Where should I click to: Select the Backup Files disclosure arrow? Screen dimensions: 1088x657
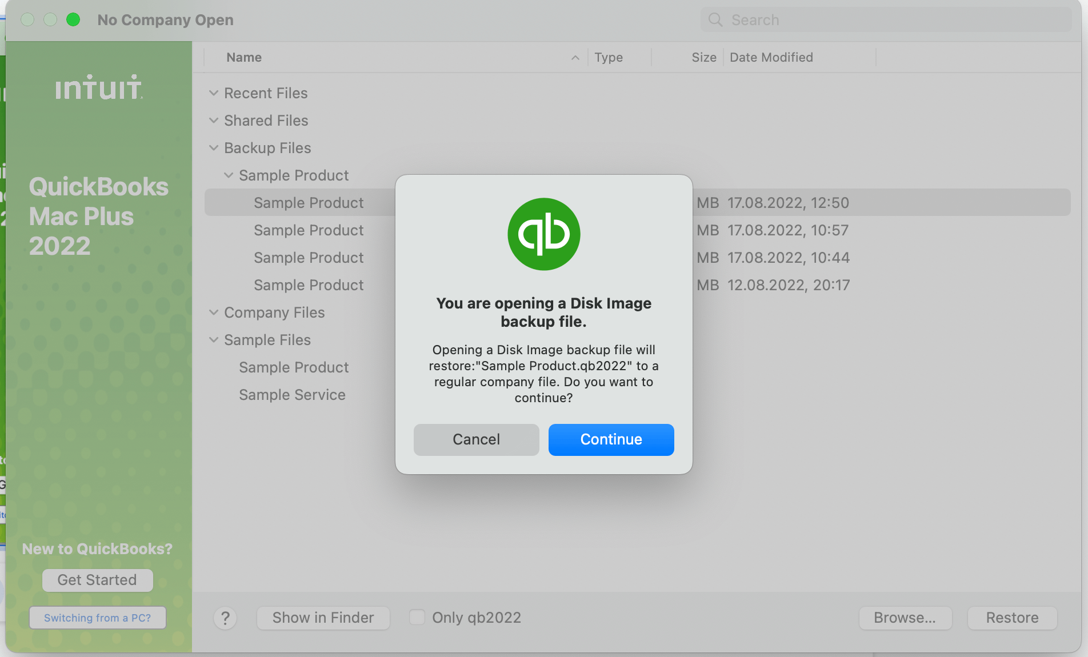pyautogui.click(x=214, y=147)
